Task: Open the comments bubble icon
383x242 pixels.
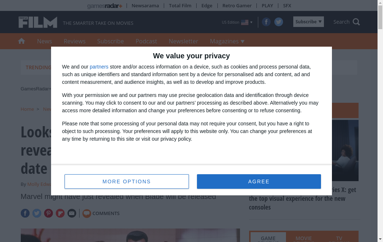Action: (x=86, y=213)
